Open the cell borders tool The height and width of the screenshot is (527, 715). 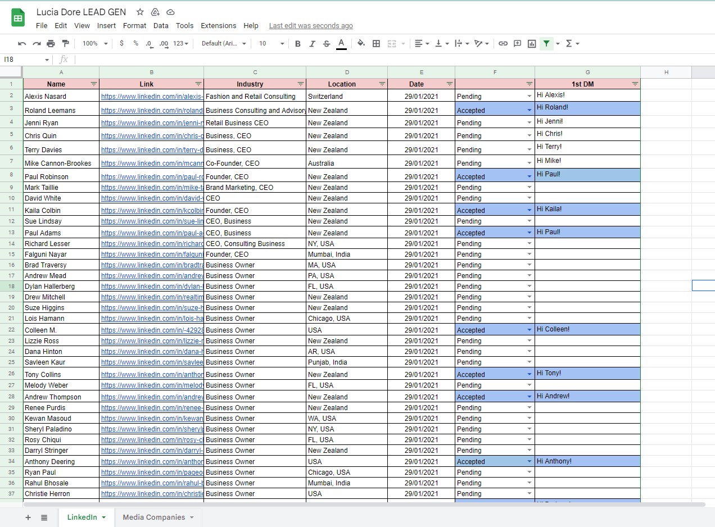[377, 44]
